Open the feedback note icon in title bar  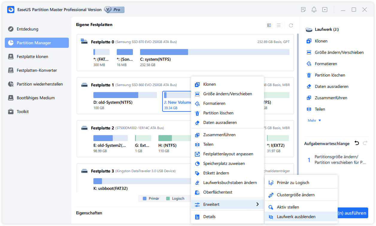(x=303, y=10)
